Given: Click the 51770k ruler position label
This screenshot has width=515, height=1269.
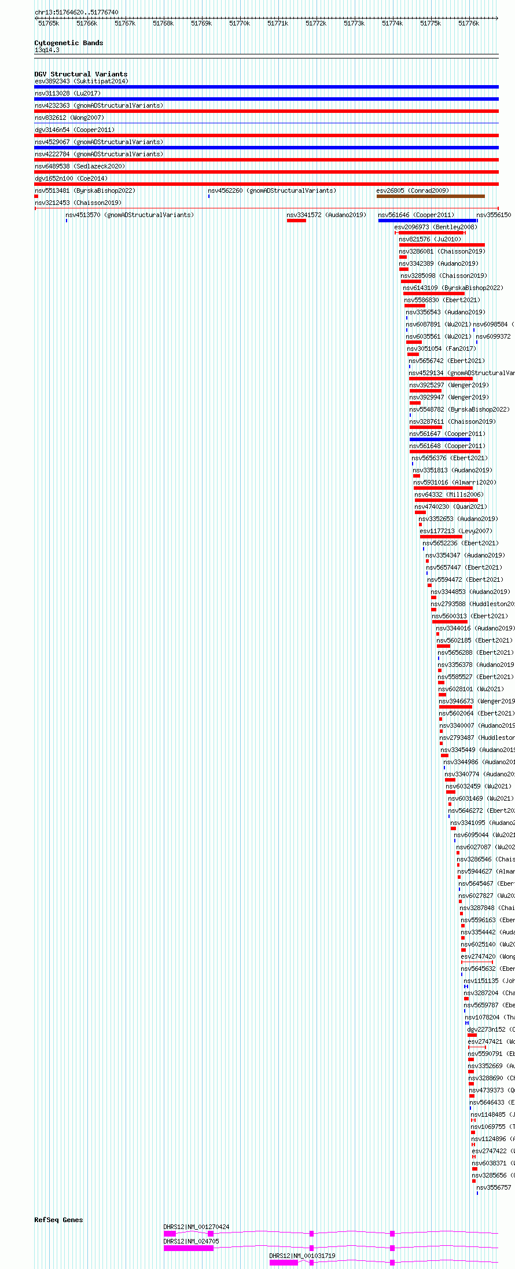Looking at the screenshot, I should 240,23.
